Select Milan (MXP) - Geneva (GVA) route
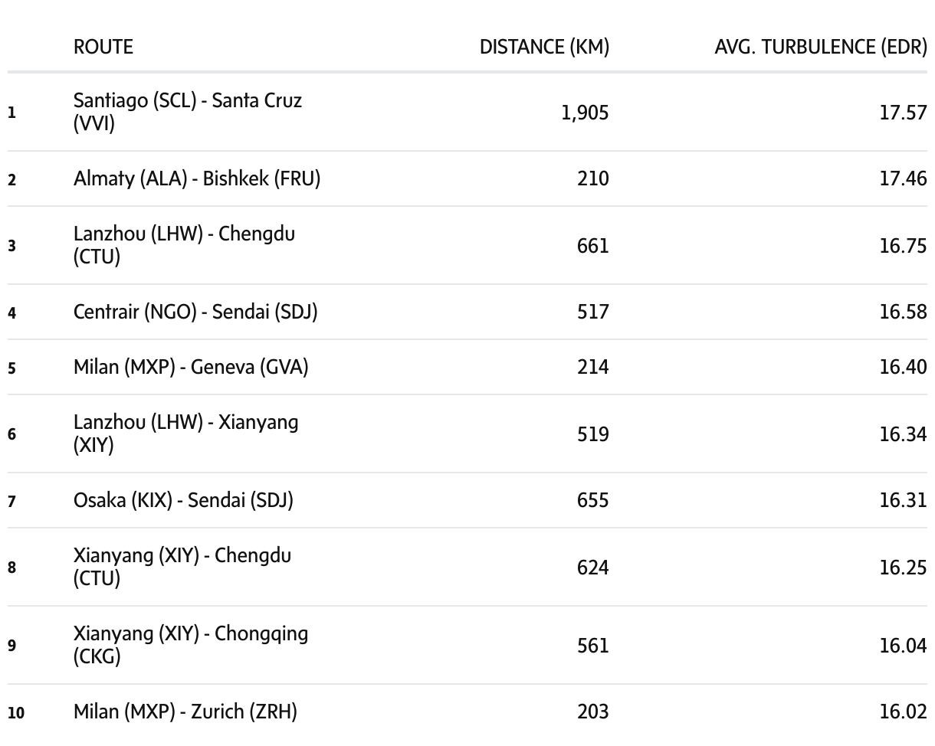Screen dimensions: 935x746 coord(191,367)
